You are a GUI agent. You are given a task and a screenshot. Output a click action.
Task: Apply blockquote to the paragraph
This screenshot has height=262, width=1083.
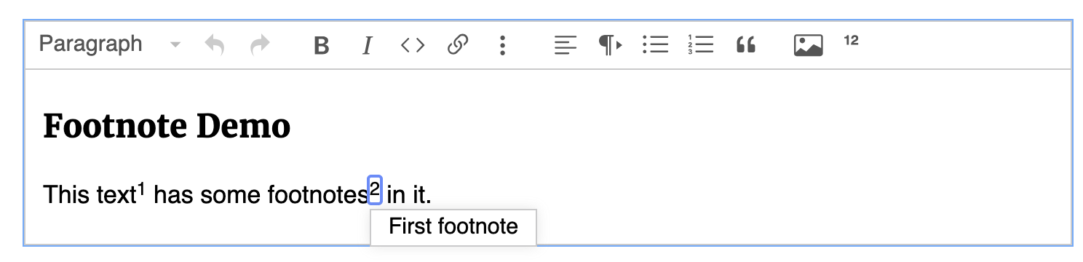click(x=746, y=46)
